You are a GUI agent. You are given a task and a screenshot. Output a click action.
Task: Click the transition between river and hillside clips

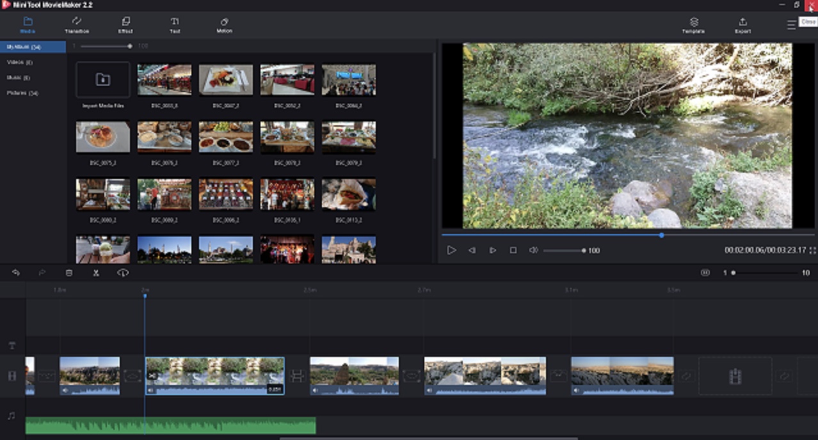(297, 376)
